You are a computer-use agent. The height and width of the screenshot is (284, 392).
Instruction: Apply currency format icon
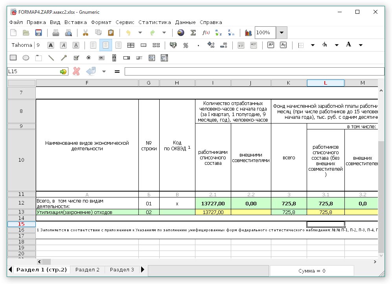point(173,45)
